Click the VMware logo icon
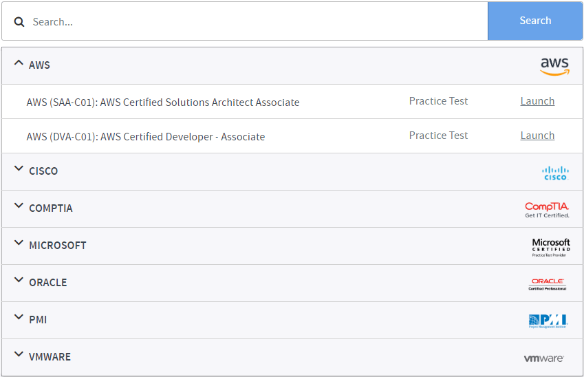Image resolution: width=584 pixels, height=377 pixels. [x=543, y=358]
